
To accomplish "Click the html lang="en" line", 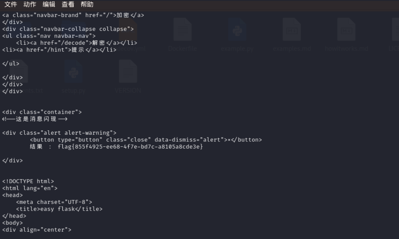I will click(30, 188).
